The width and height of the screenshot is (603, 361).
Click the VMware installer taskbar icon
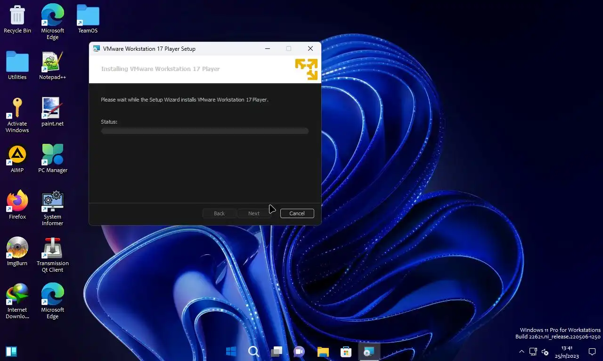(x=369, y=351)
